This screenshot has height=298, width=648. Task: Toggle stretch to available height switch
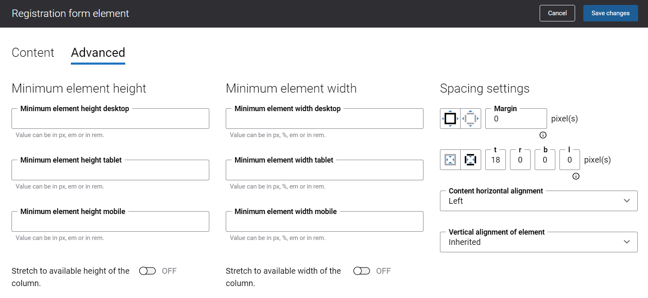pos(147,271)
